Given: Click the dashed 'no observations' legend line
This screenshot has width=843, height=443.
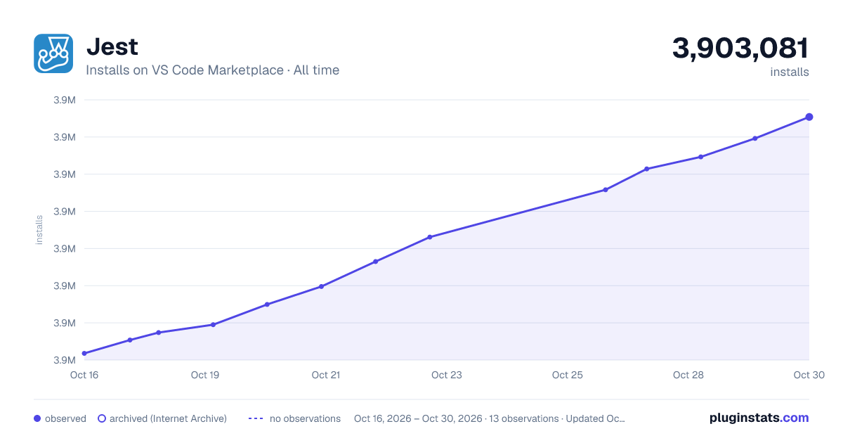Looking at the screenshot, I should [256, 418].
